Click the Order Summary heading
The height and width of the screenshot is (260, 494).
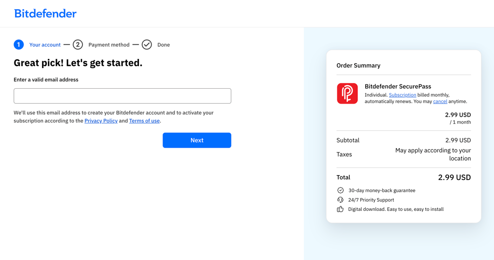tap(358, 66)
